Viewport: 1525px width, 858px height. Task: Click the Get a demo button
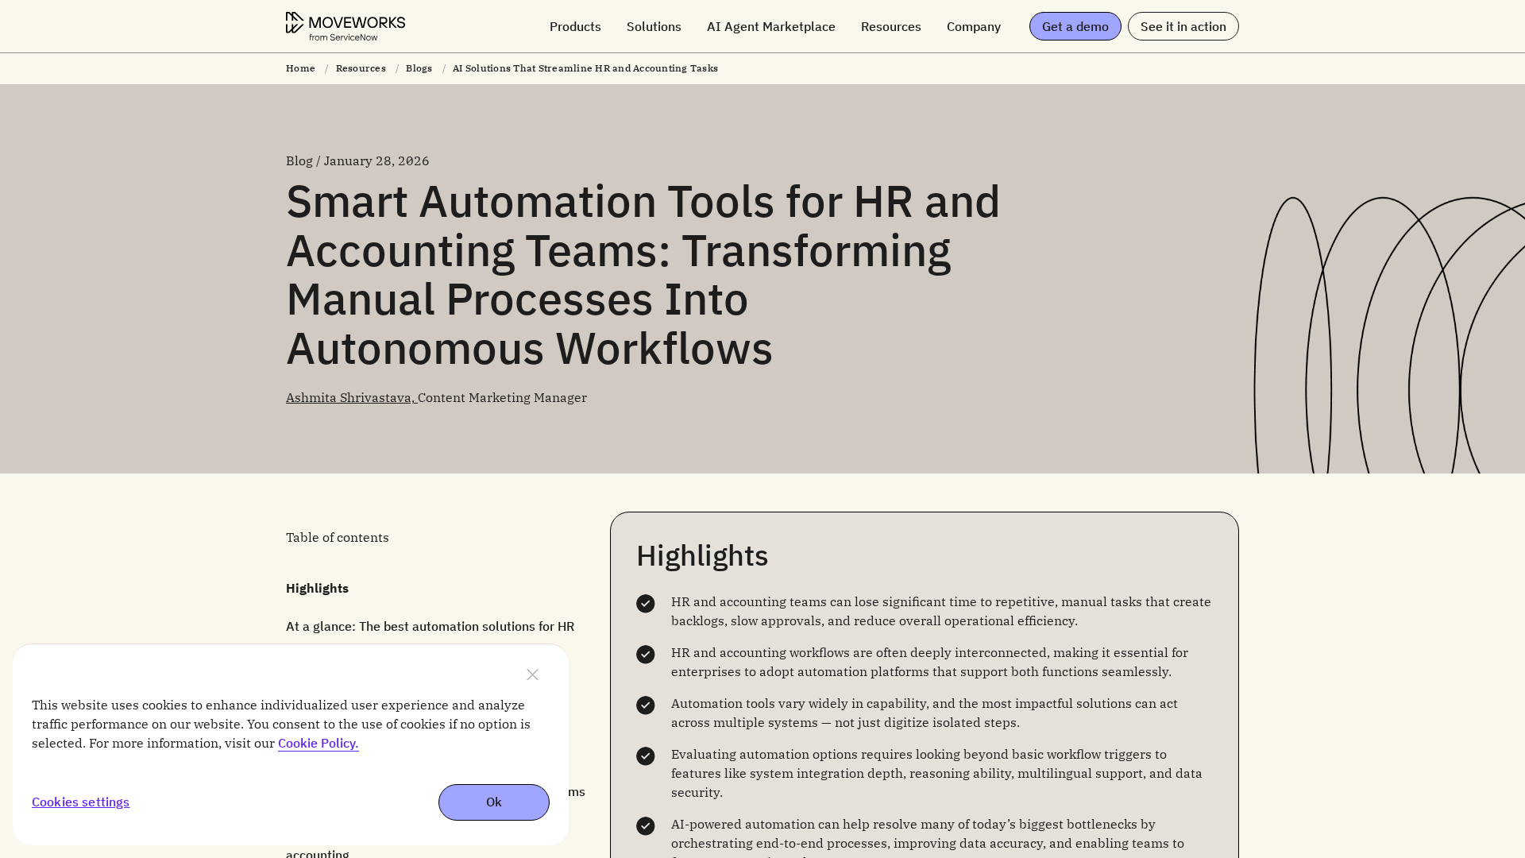click(x=1075, y=26)
